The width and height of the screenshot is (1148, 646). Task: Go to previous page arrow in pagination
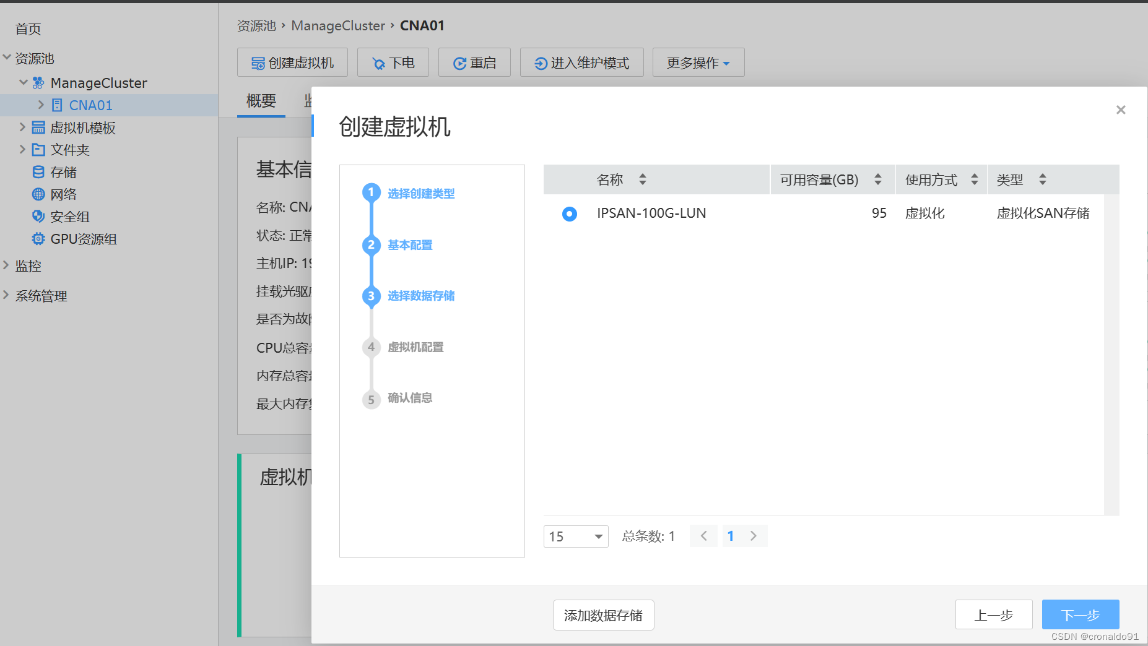(704, 536)
